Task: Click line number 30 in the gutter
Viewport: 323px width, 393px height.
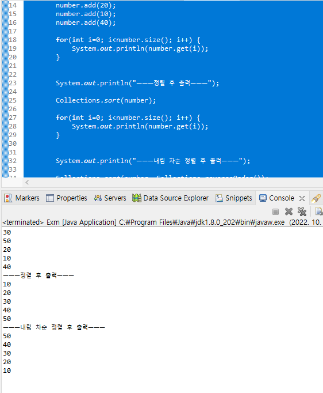Action: [13, 143]
